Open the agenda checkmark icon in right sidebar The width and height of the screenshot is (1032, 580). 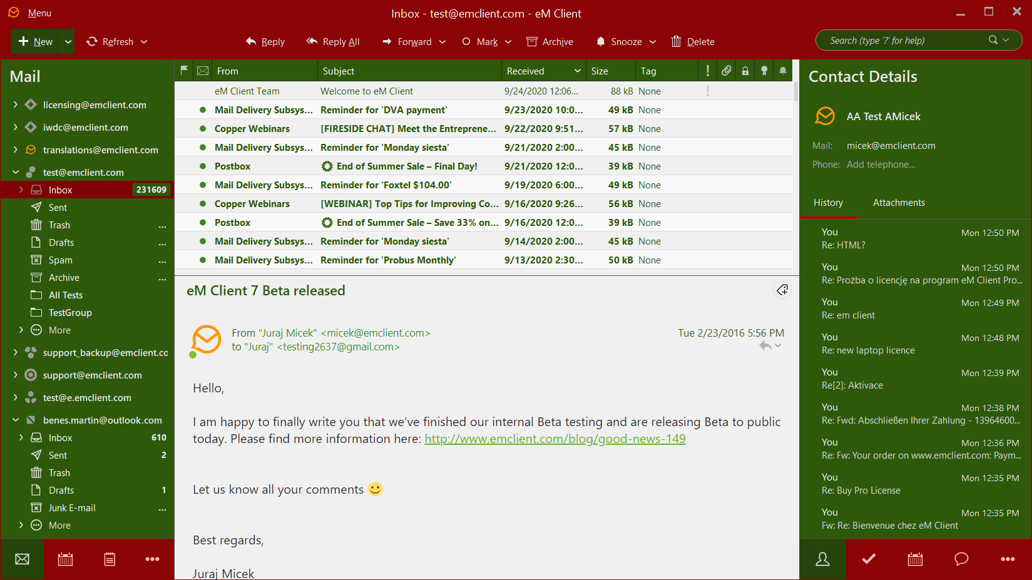[869, 559]
